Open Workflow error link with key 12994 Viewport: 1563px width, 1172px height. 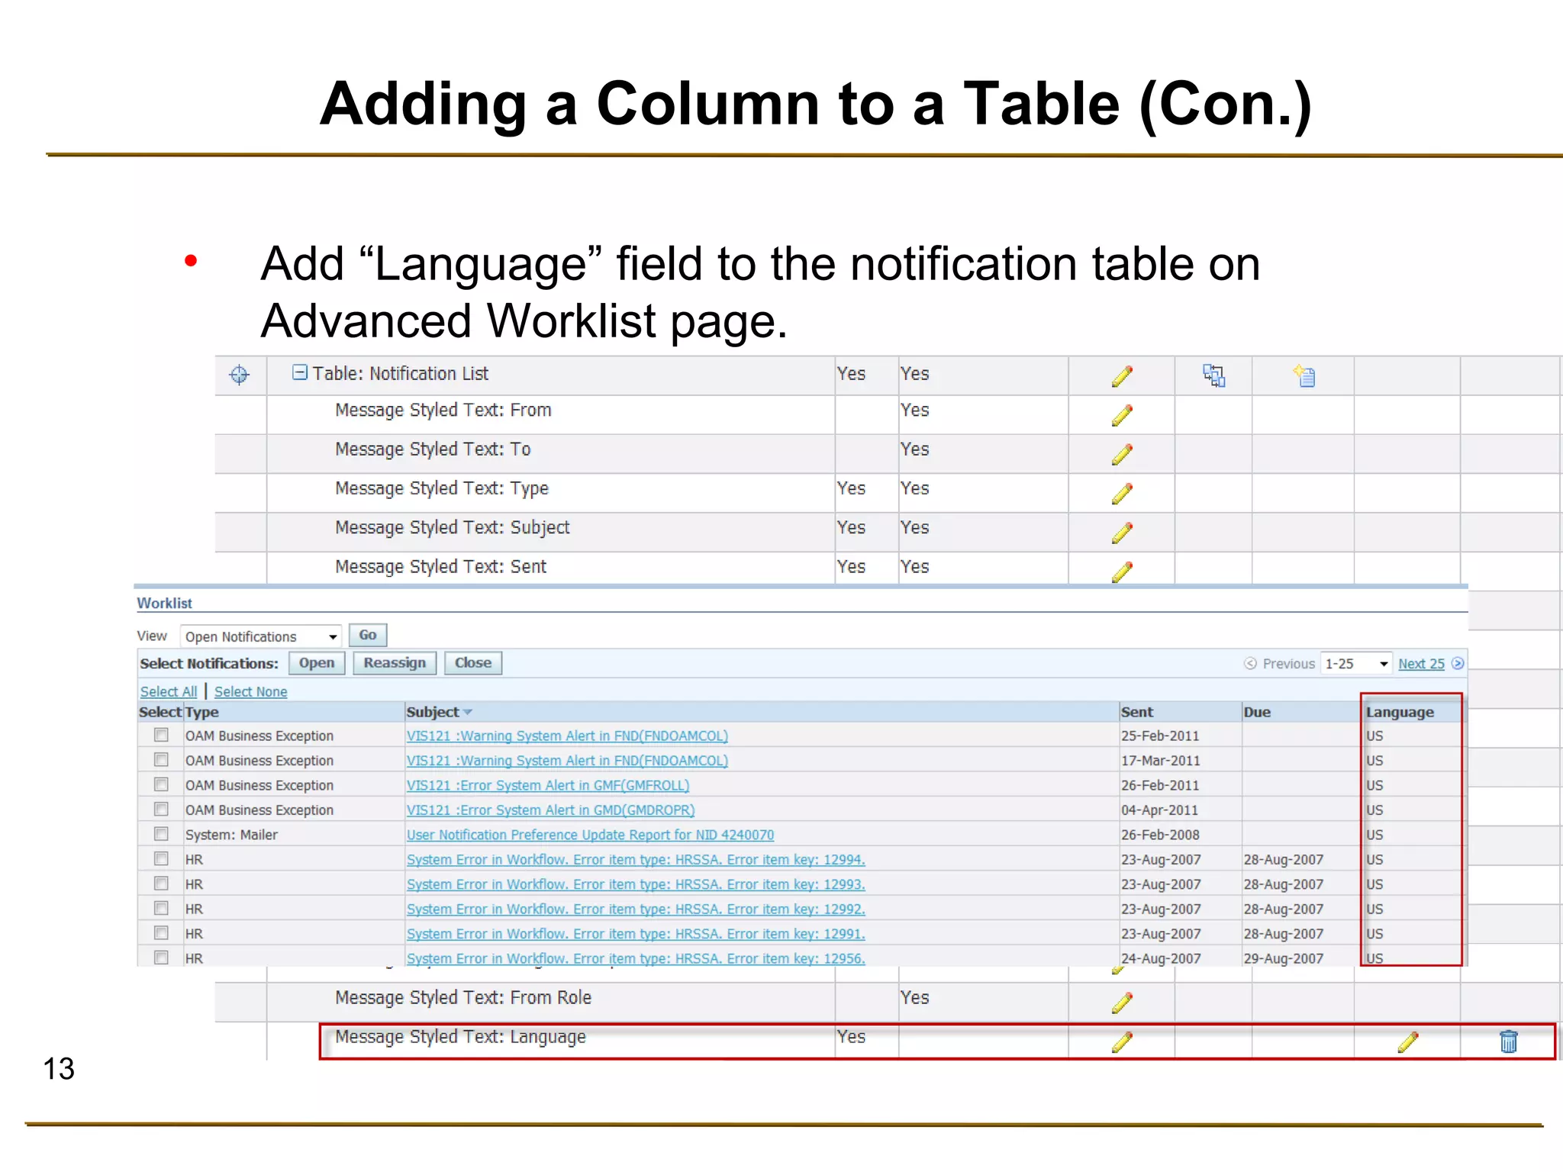636,859
